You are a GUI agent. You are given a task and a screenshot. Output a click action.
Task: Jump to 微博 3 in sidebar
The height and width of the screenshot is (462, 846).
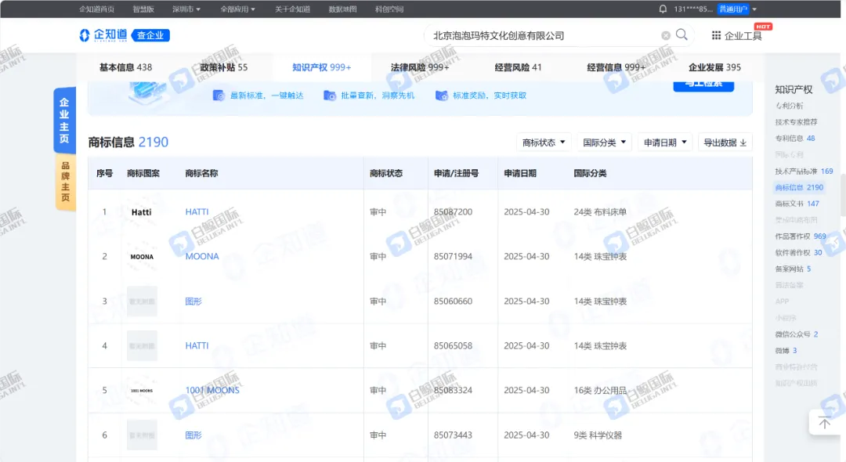point(786,350)
